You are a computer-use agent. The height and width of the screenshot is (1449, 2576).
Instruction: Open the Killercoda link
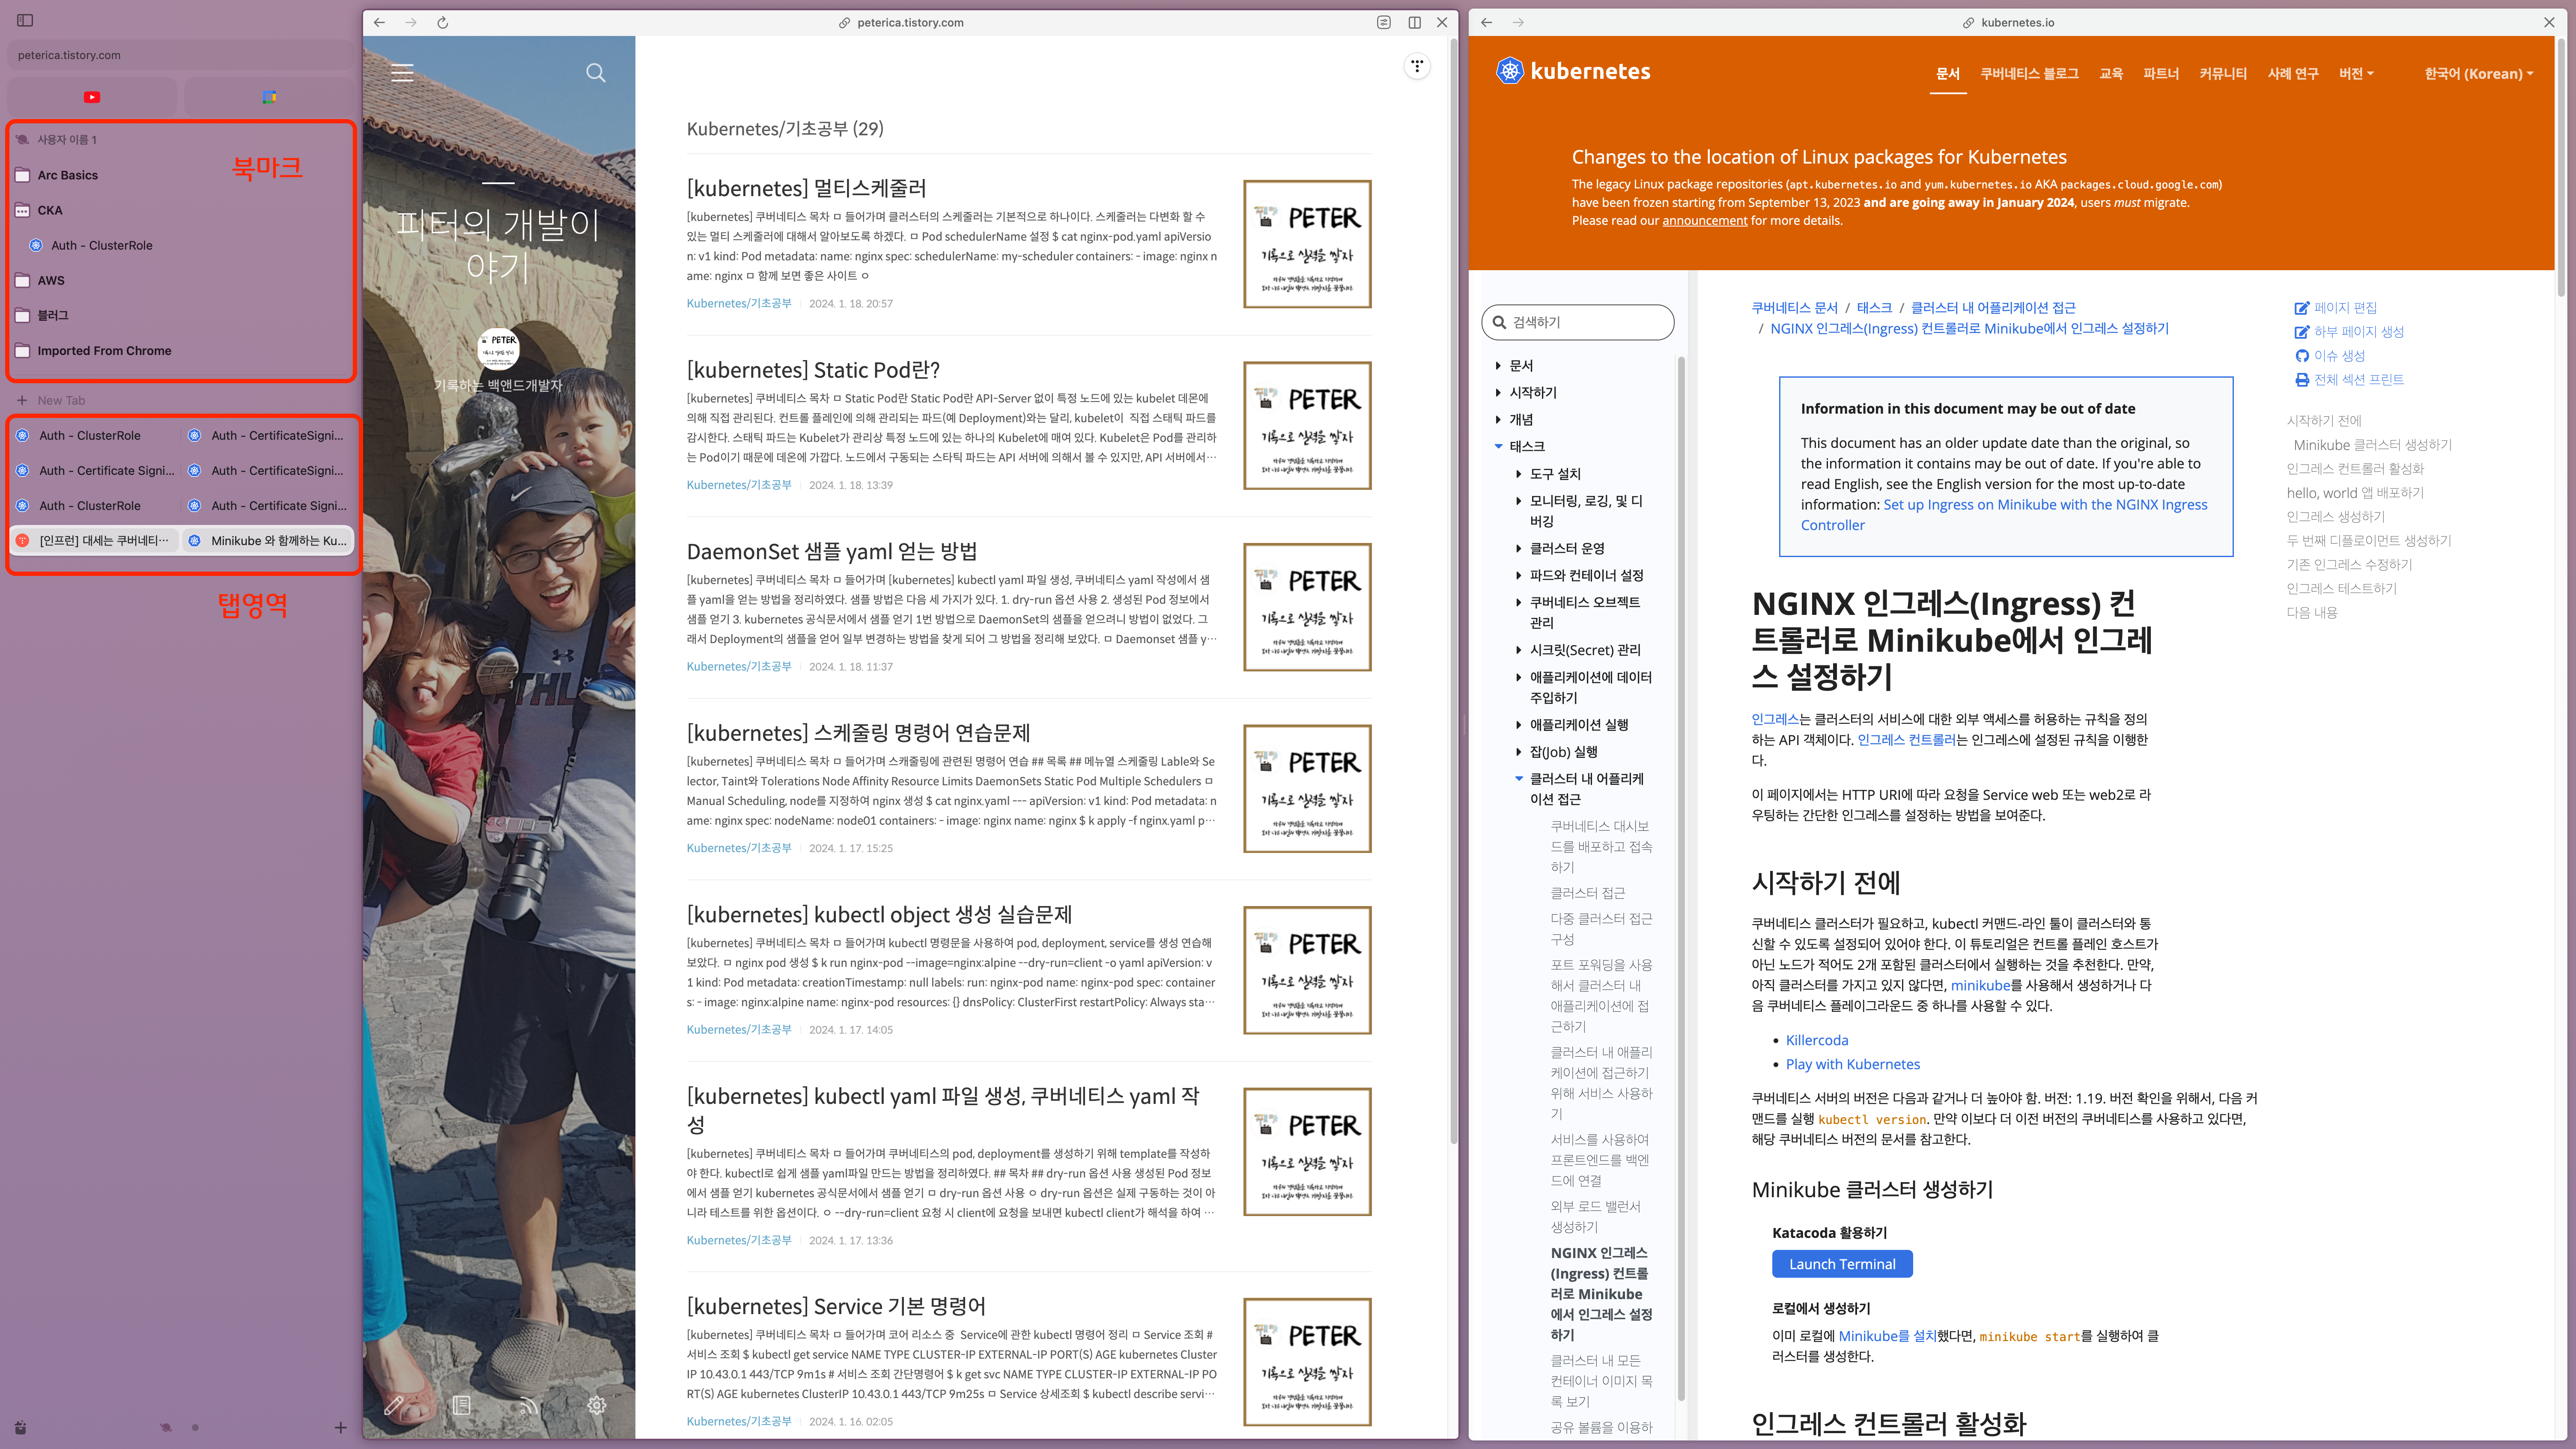coord(1817,1040)
